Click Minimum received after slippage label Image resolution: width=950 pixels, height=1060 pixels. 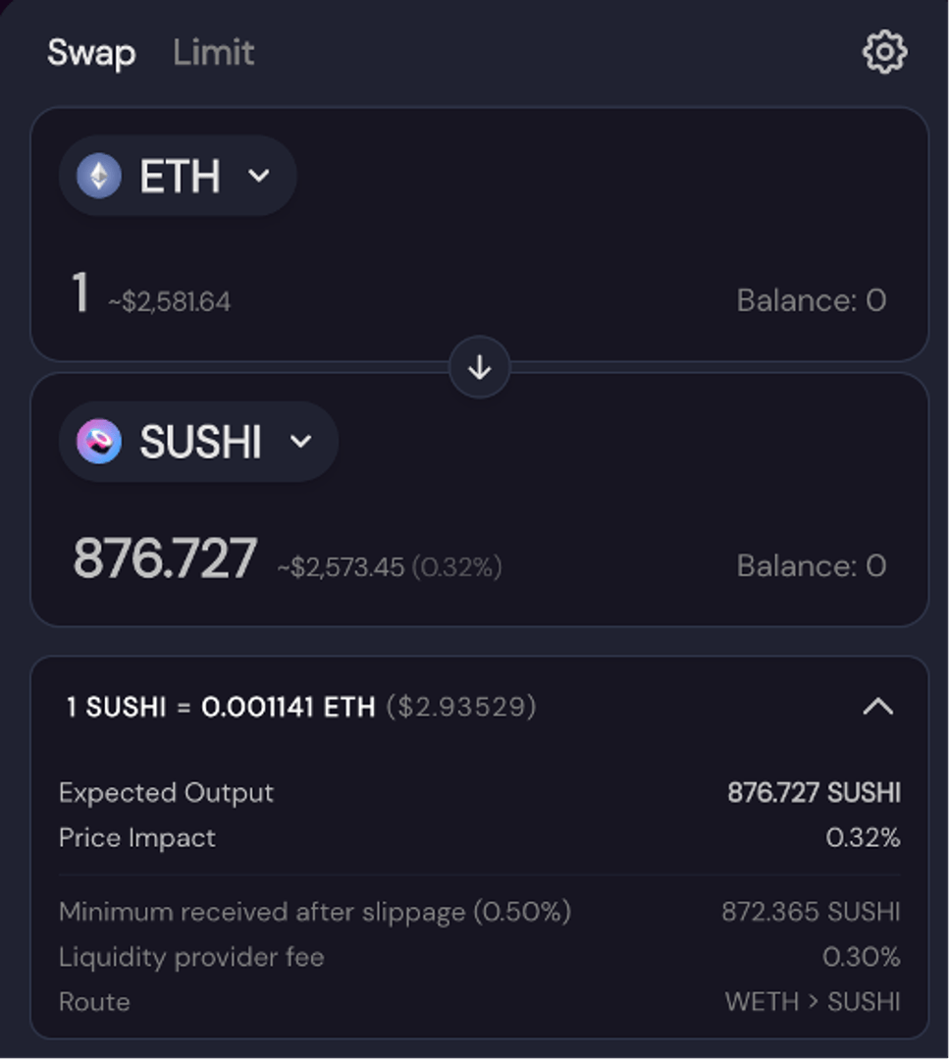314,912
